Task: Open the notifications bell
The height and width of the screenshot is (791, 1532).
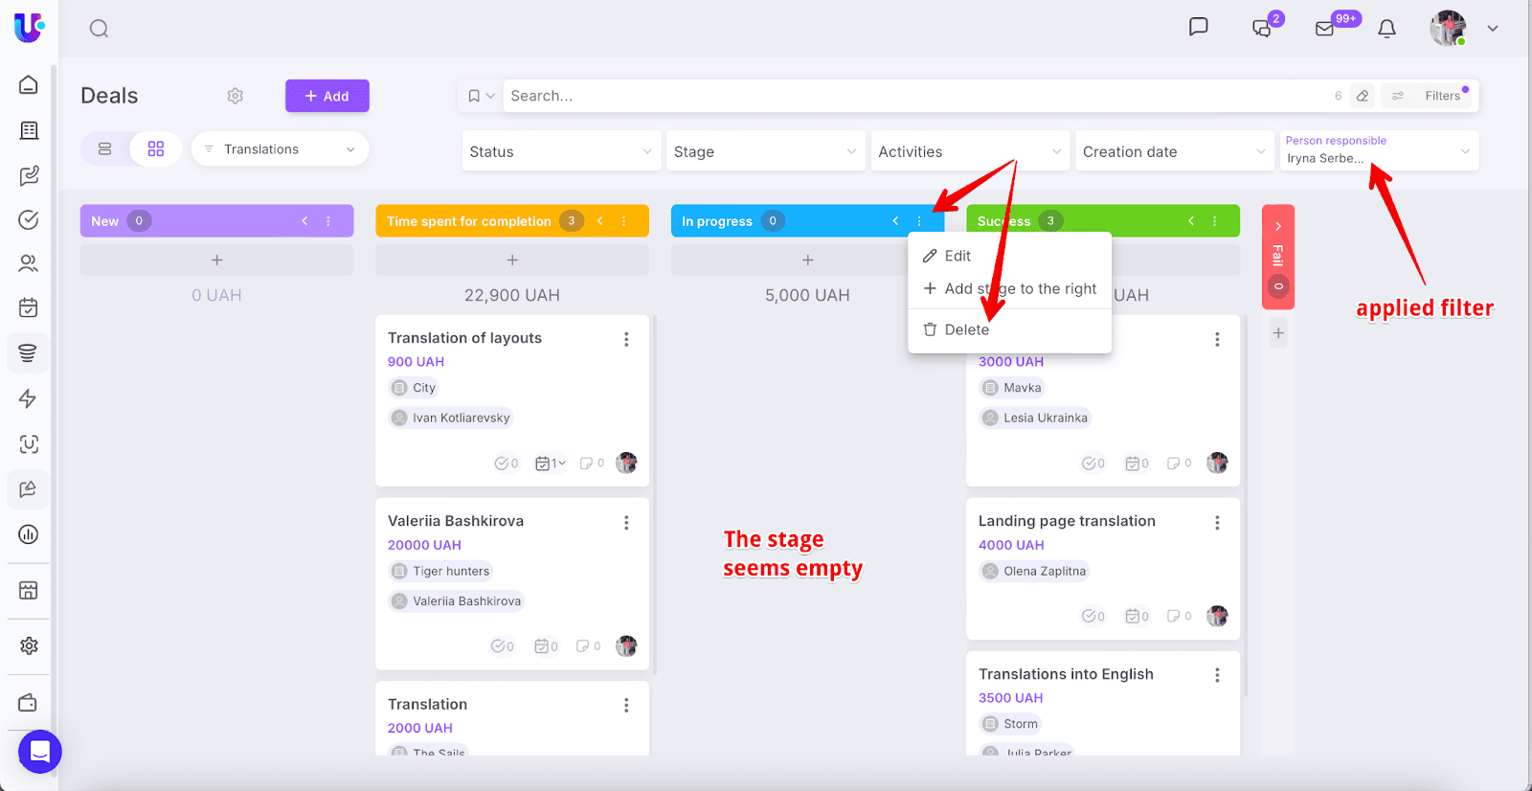Action: 1386,29
